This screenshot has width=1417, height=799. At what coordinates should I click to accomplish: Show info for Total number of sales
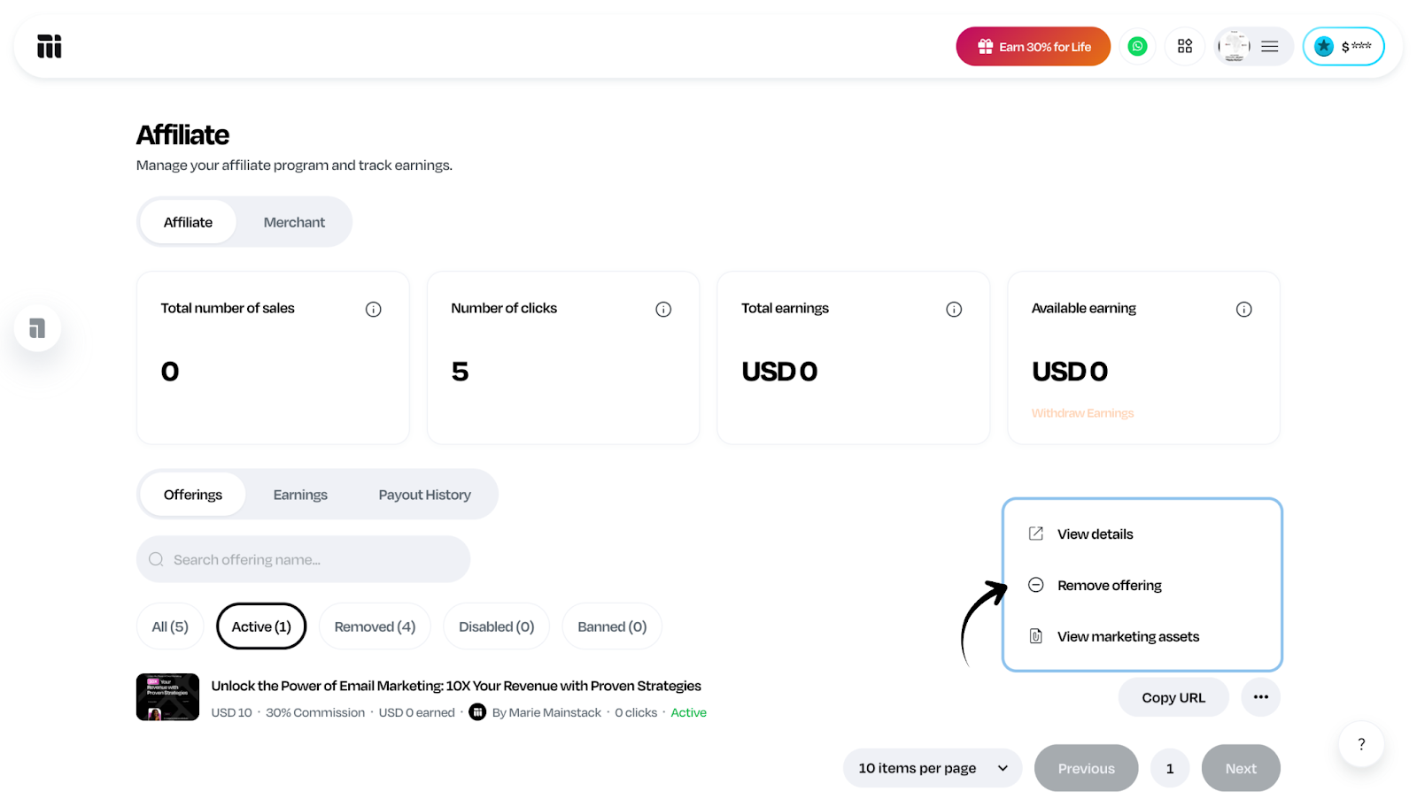(374, 309)
